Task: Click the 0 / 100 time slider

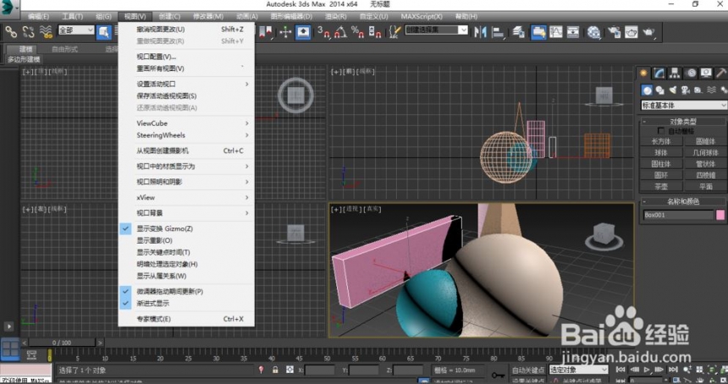Action: tap(62, 343)
